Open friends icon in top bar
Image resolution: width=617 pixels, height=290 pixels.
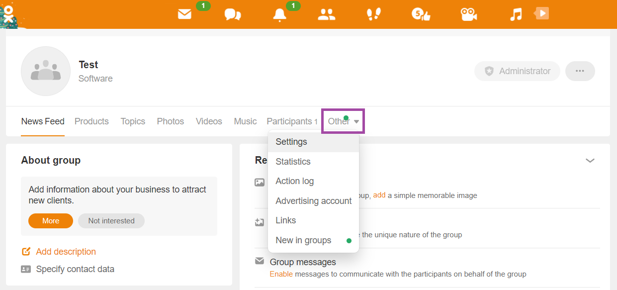[327, 14]
